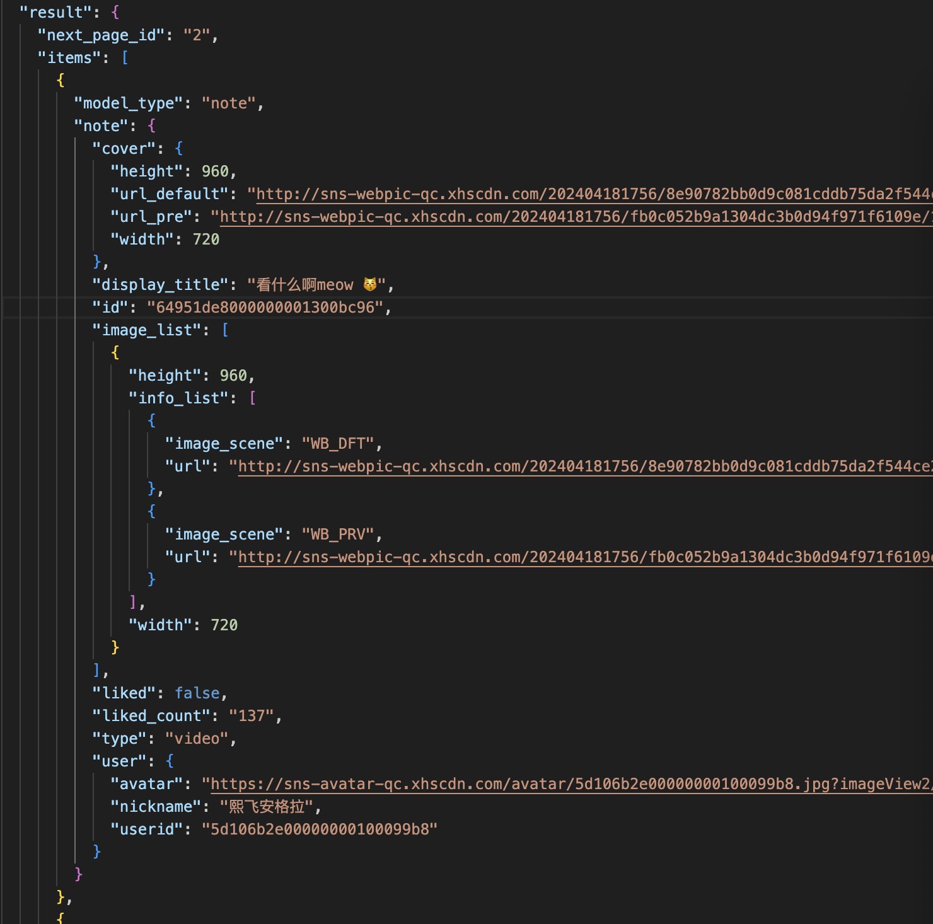This screenshot has height=924, width=933.
Task: Click the opening bracket after "info_list"
Action: [x=252, y=398]
